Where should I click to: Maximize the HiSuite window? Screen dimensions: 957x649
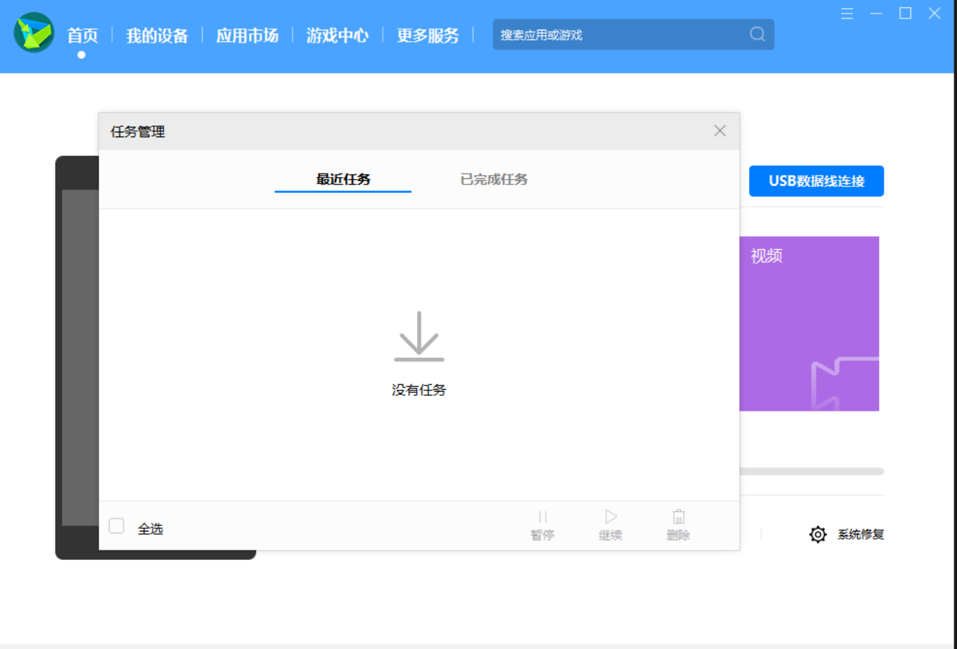(x=905, y=14)
